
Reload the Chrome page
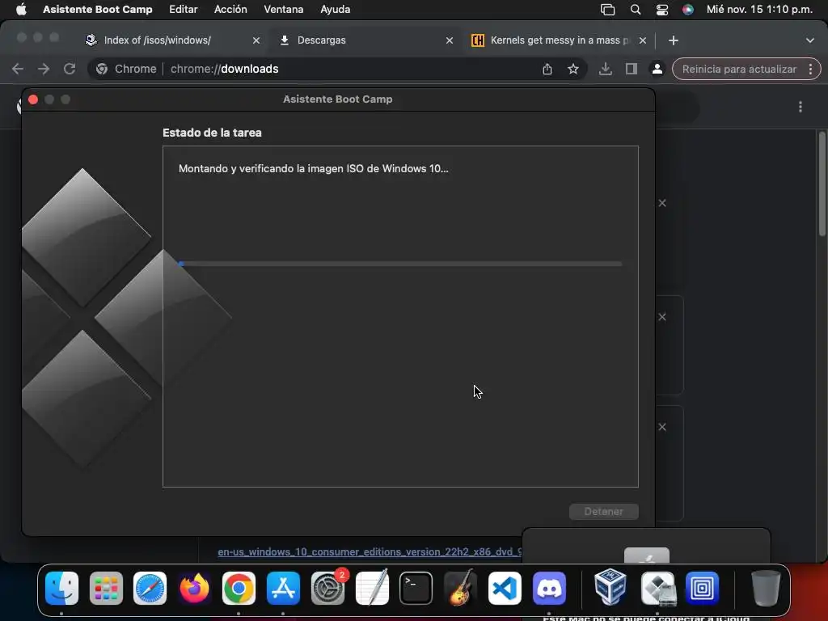[x=70, y=70]
